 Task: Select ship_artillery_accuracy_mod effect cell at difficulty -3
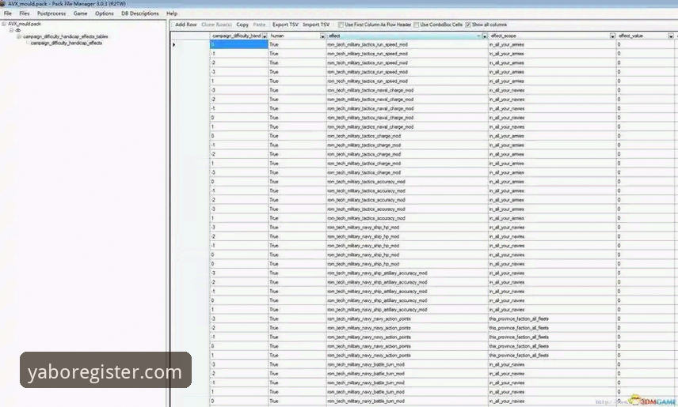coord(407,273)
